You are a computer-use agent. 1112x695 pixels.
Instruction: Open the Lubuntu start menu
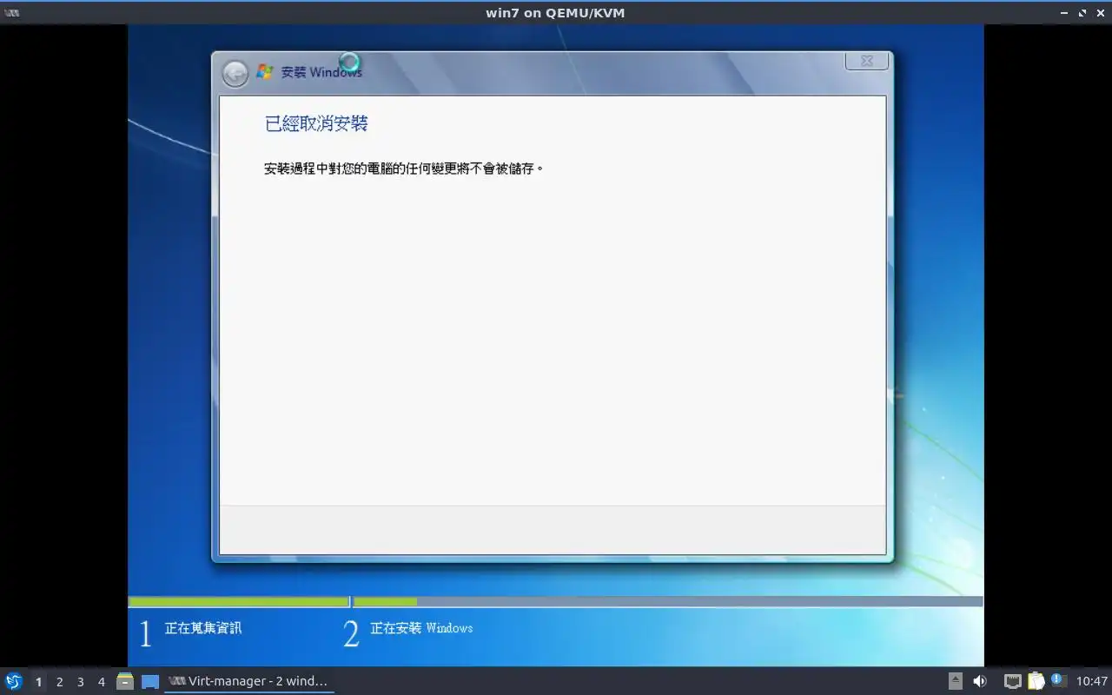click(13, 681)
